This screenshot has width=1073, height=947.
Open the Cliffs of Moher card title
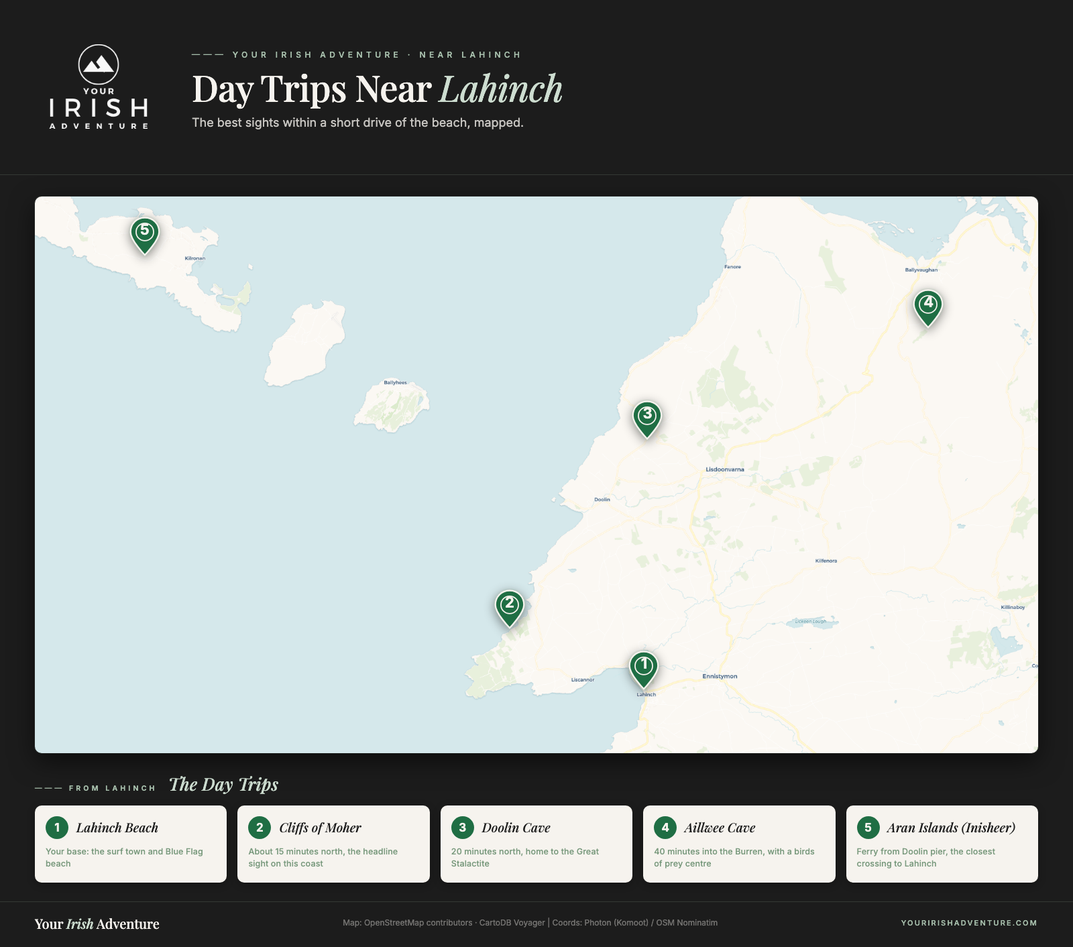point(321,828)
